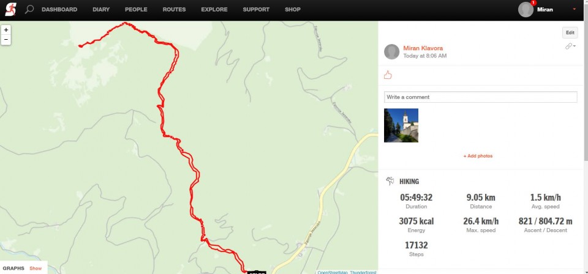The height and width of the screenshot is (274, 588).
Task: Click the share link chain icon
Action: (568, 46)
